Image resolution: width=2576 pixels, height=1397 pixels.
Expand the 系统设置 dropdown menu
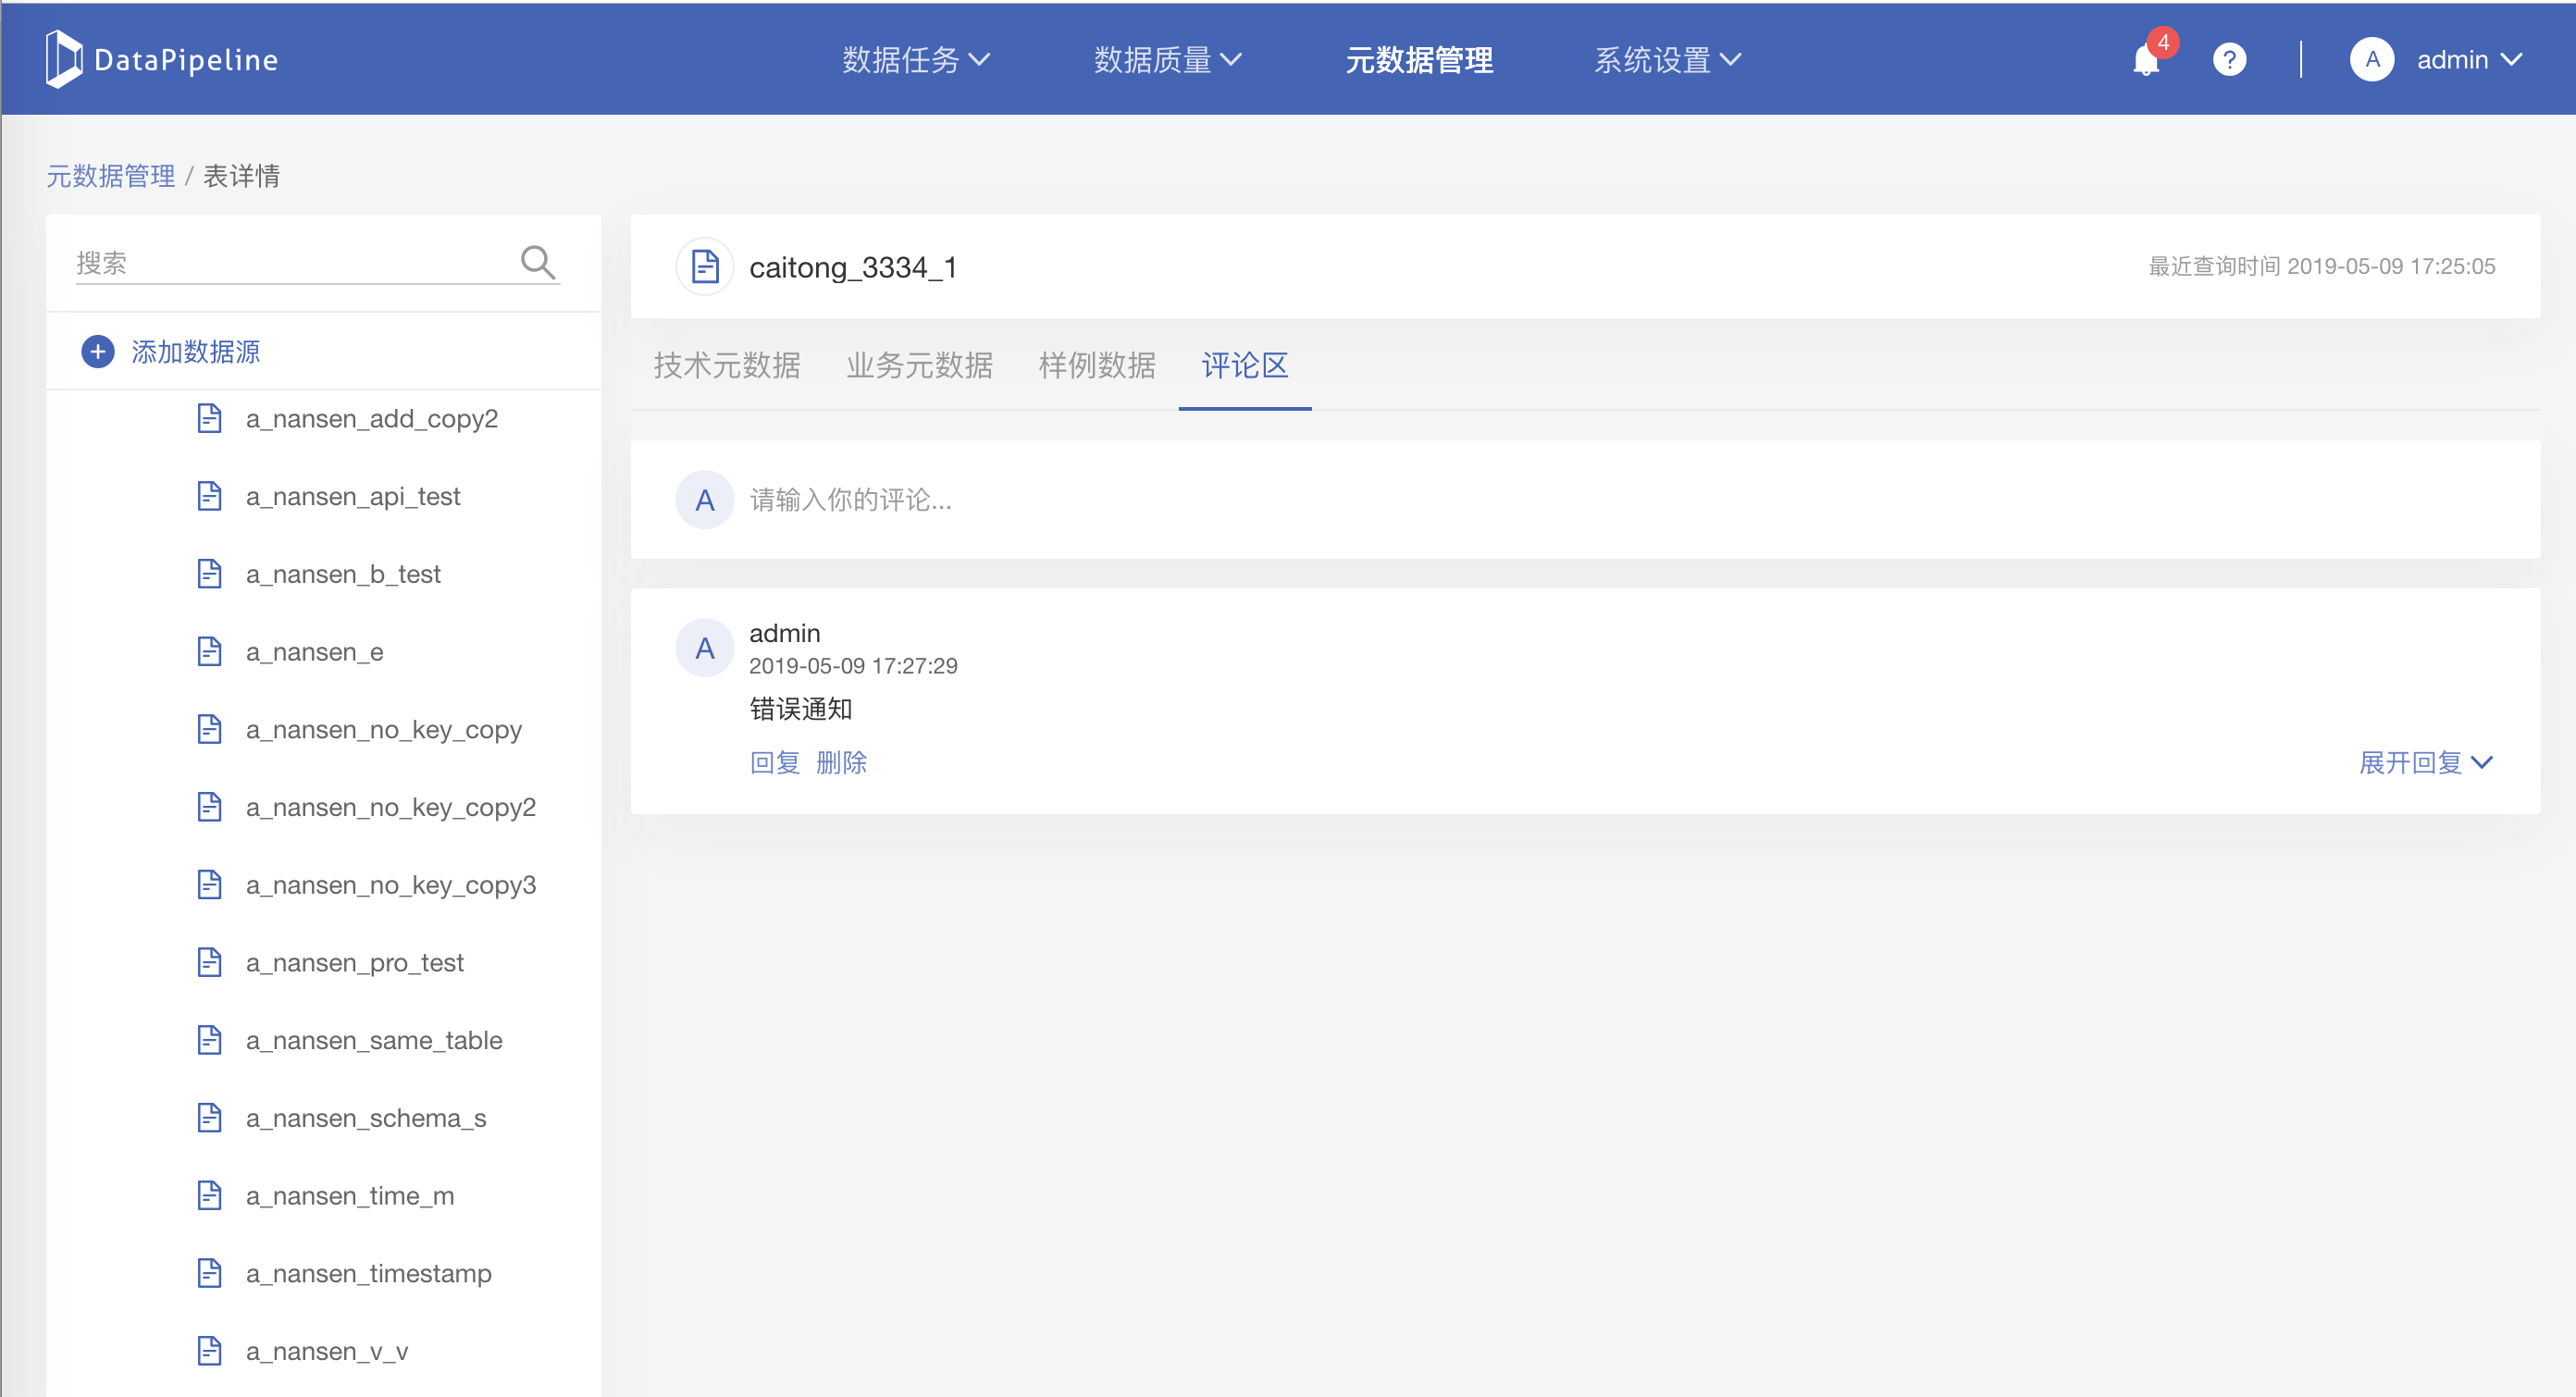click(1667, 60)
